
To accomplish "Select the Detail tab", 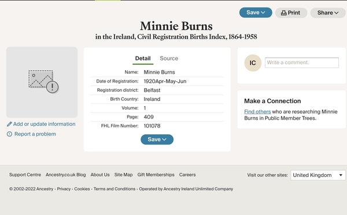I will (143, 58).
